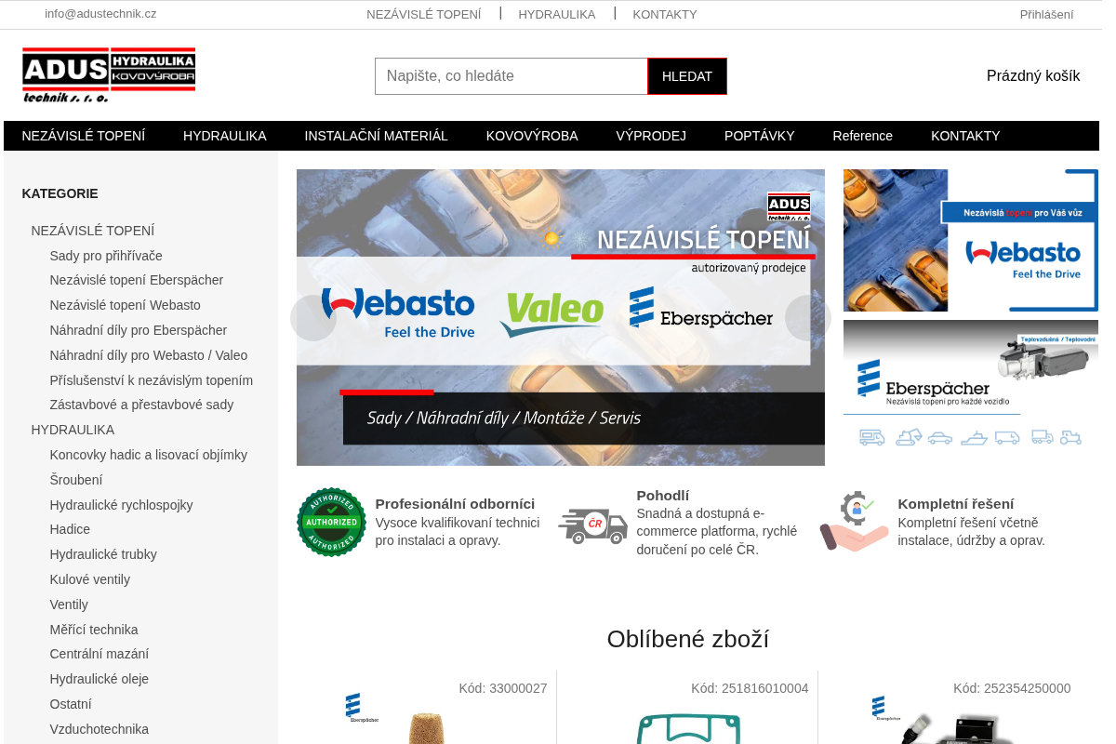1116x744 pixels.
Task: Select KOVOVÝROBA menu item
Action: point(532,136)
